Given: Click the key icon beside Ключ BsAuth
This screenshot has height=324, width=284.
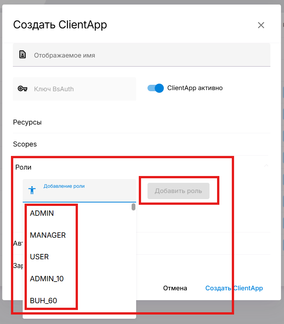Looking at the screenshot, I should pos(23,89).
